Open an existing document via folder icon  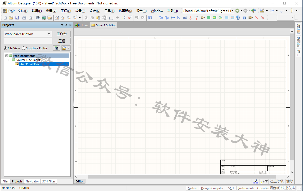[11, 18]
